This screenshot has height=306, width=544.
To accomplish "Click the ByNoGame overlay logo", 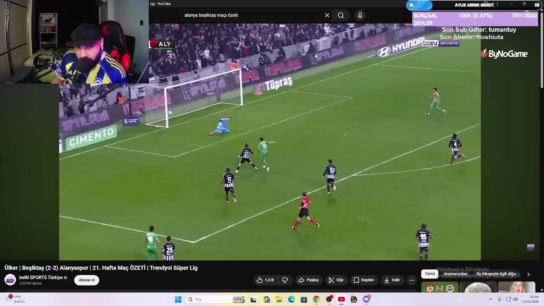I will pyautogui.click(x=504, y=54).
